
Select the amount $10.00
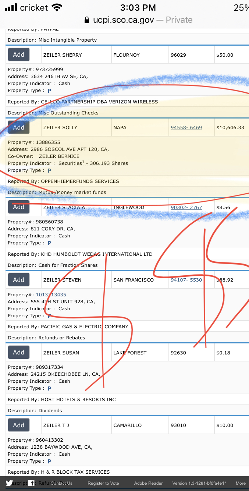coord(225,425)
